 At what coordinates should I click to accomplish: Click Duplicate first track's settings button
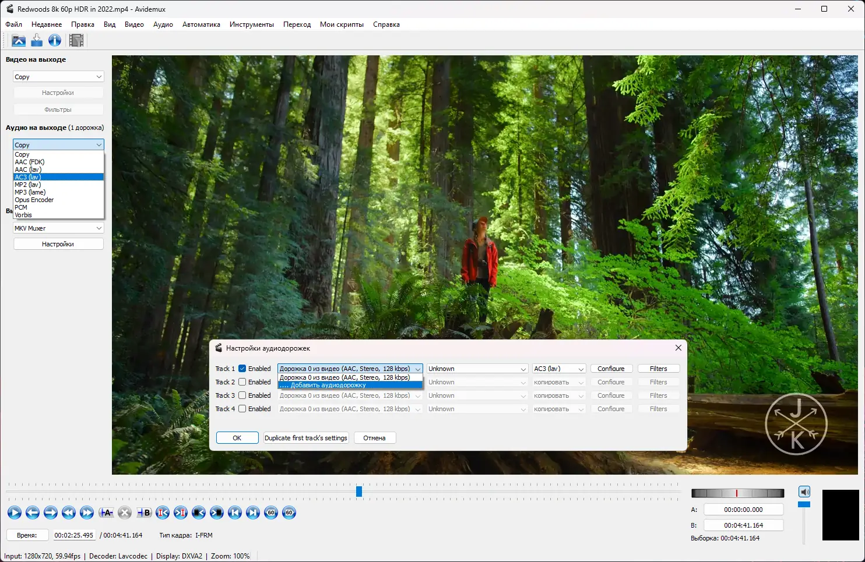click(306, 438)
